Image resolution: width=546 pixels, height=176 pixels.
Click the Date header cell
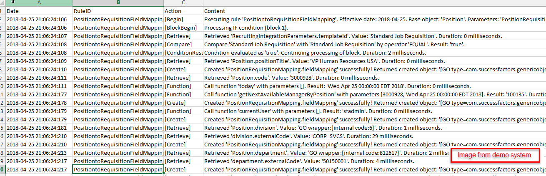[x=39, y=11]
